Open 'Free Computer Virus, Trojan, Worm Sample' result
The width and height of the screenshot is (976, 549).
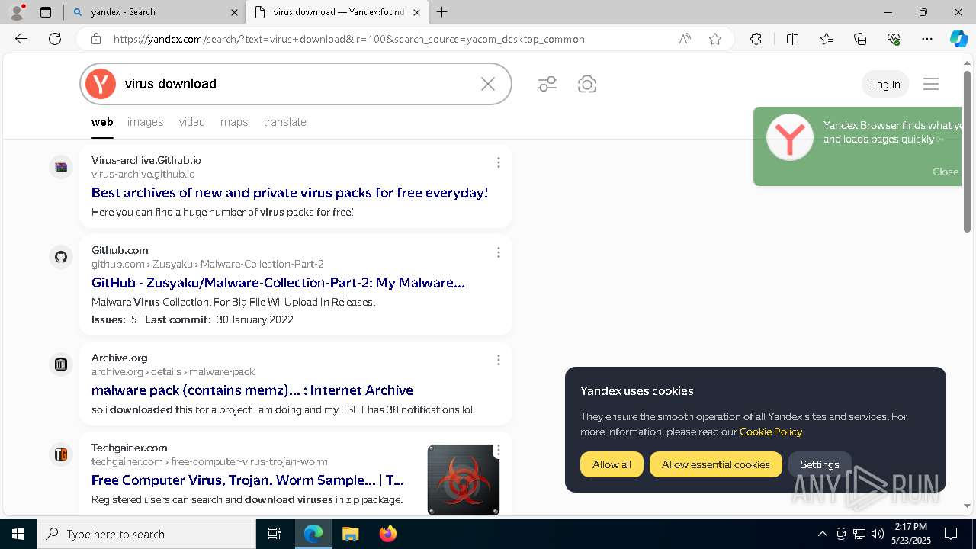(x=248, y=480)
